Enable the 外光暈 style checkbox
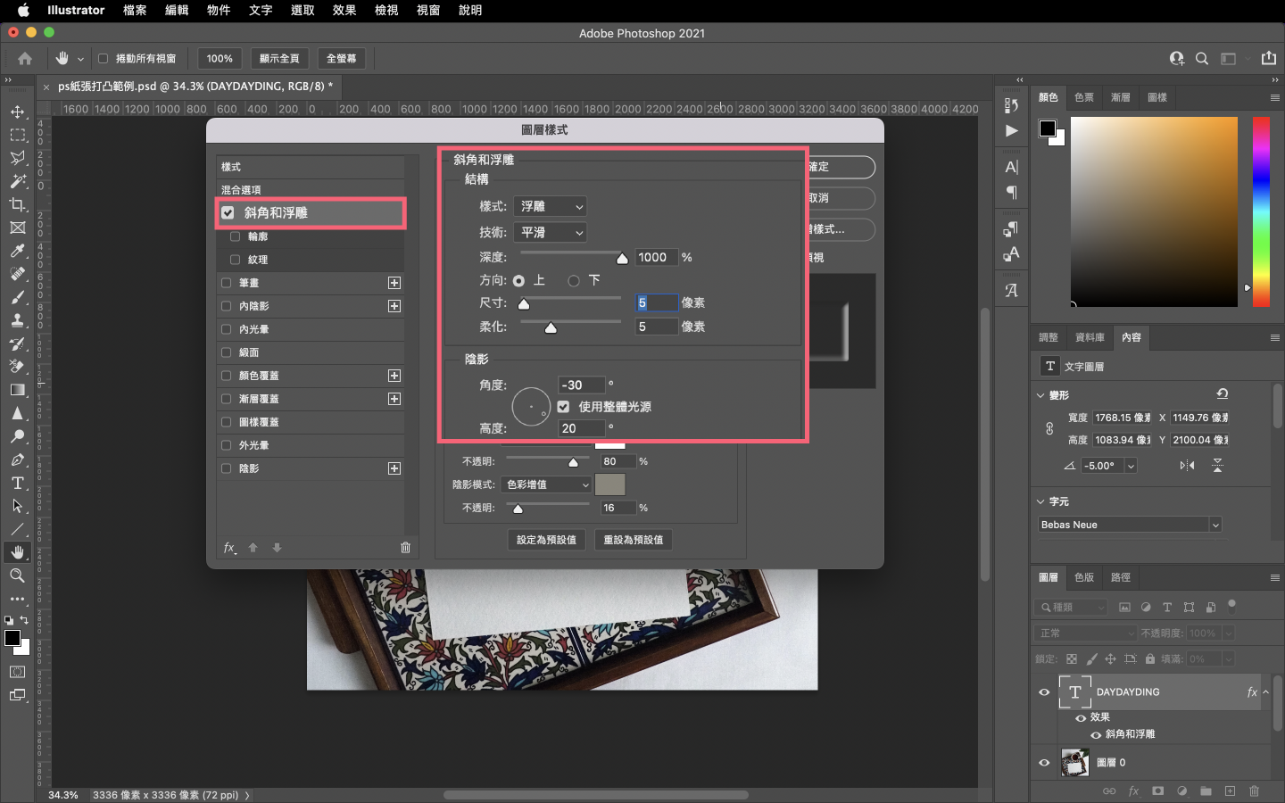1285x803 pixels. click(226, 445)
